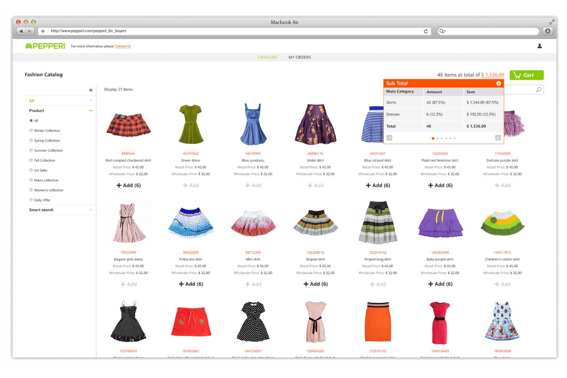Choose the Daily Offer radio button
The image size is (567, 378).
point(31,200)
